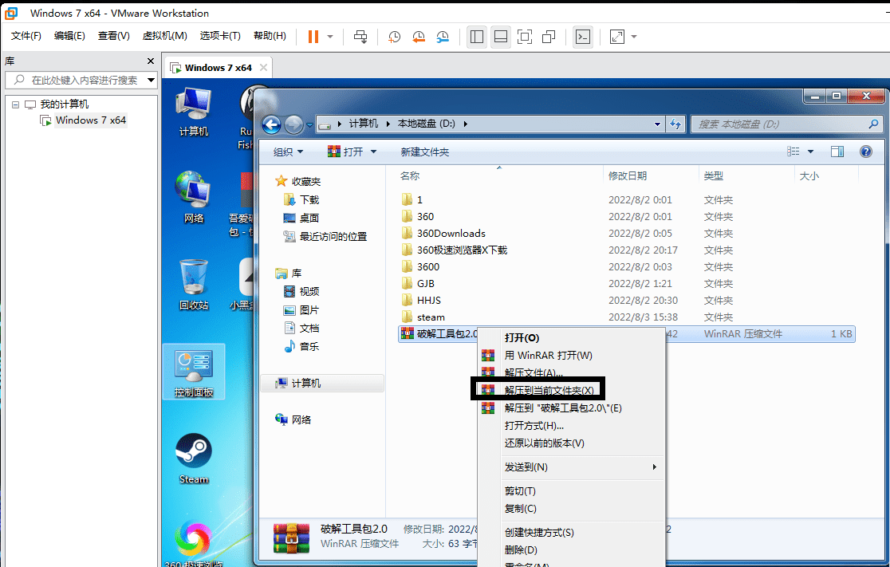Screen dimensions: 890x567
Task: Open the 文件(F) menu in VMware
Action: coord(26,36)
